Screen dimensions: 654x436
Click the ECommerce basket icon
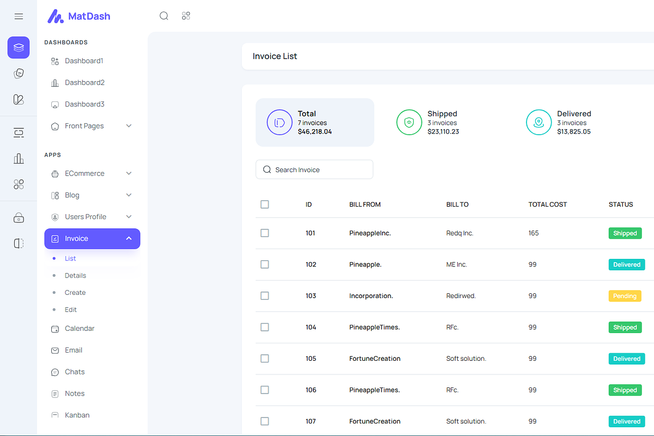pos(55,173)
